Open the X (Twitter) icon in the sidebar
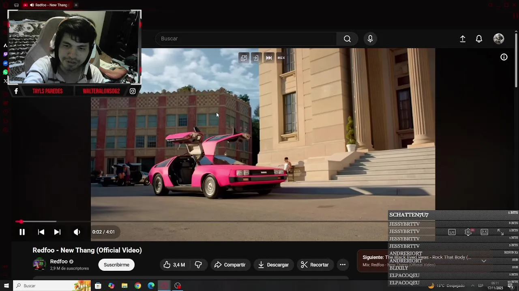The width and height of the screenshot is (519, 291). (5, 81)
